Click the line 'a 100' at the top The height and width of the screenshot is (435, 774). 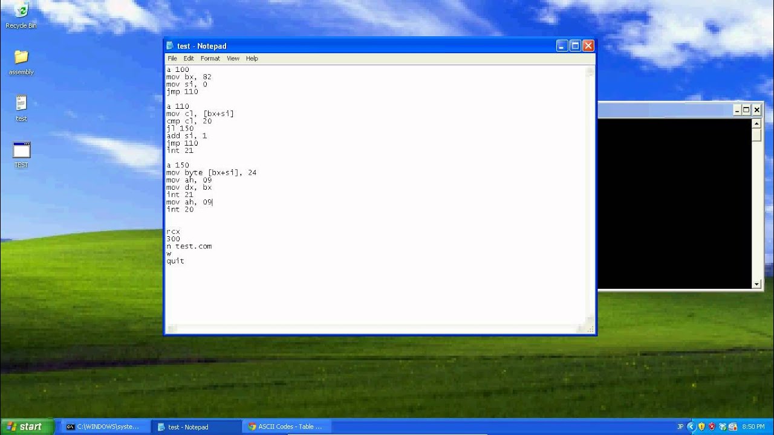click(177, 70)
